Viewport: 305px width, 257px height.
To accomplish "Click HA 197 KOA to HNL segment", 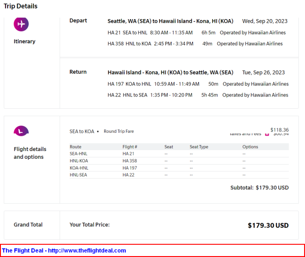I will (x=129, y=84).
